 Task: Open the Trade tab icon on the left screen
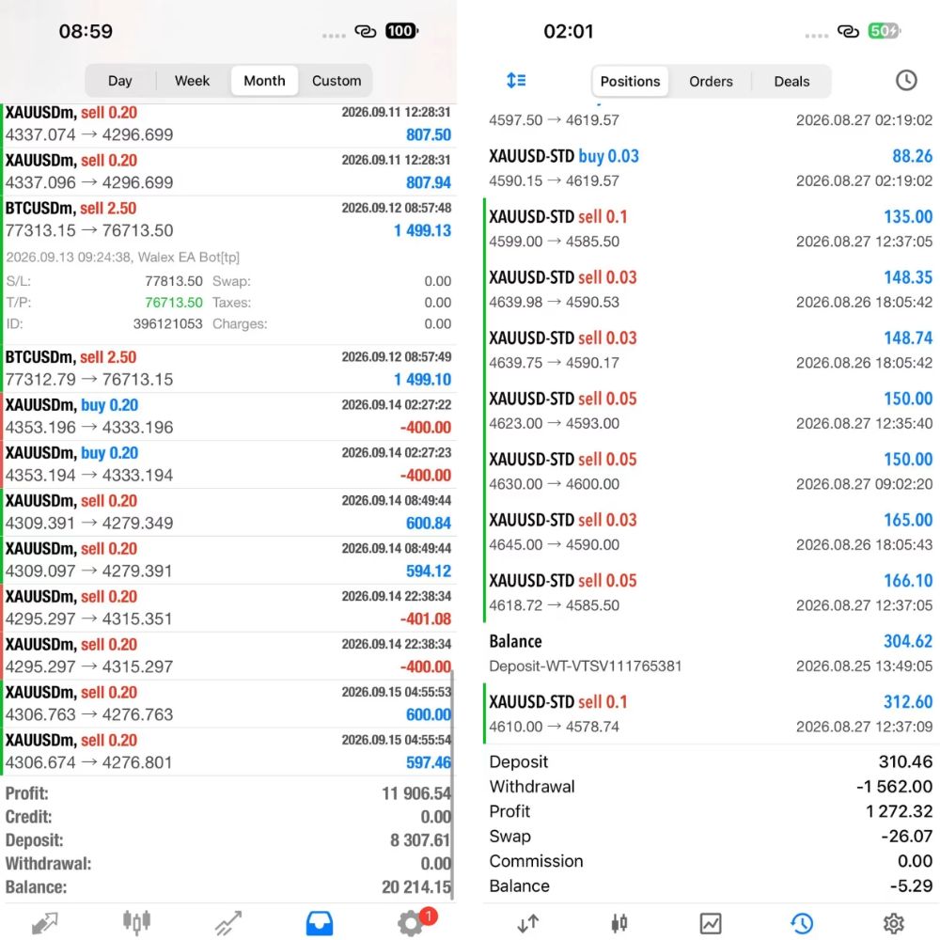228,923
